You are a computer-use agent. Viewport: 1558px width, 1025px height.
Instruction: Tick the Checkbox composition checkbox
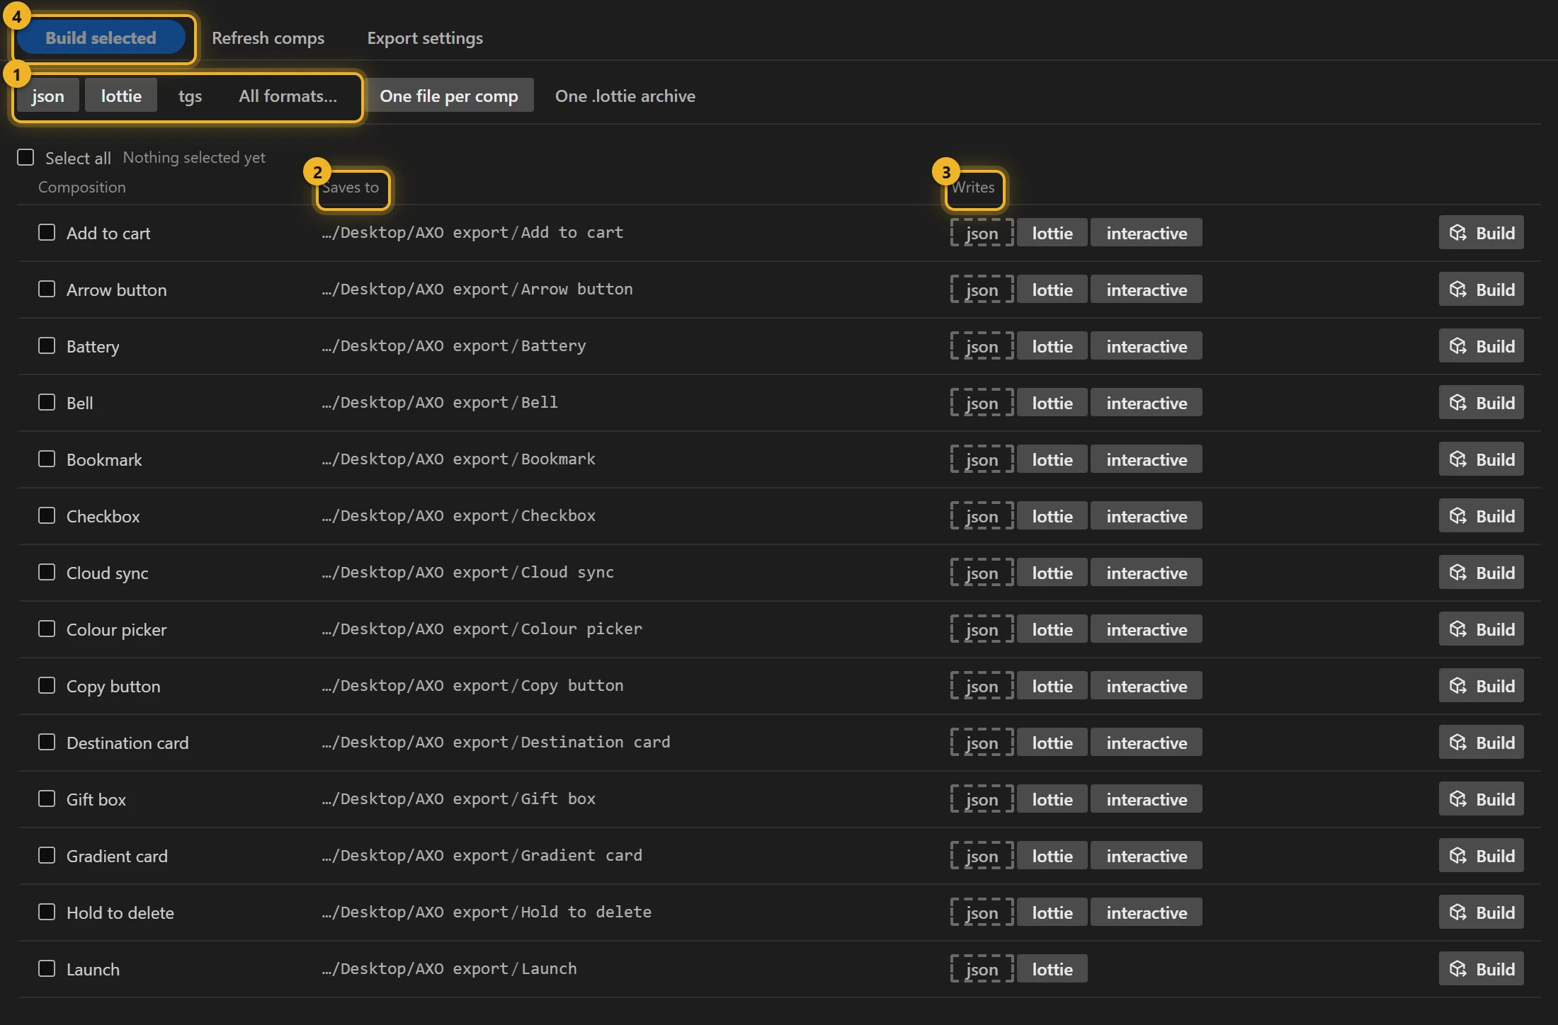(47, 515)
